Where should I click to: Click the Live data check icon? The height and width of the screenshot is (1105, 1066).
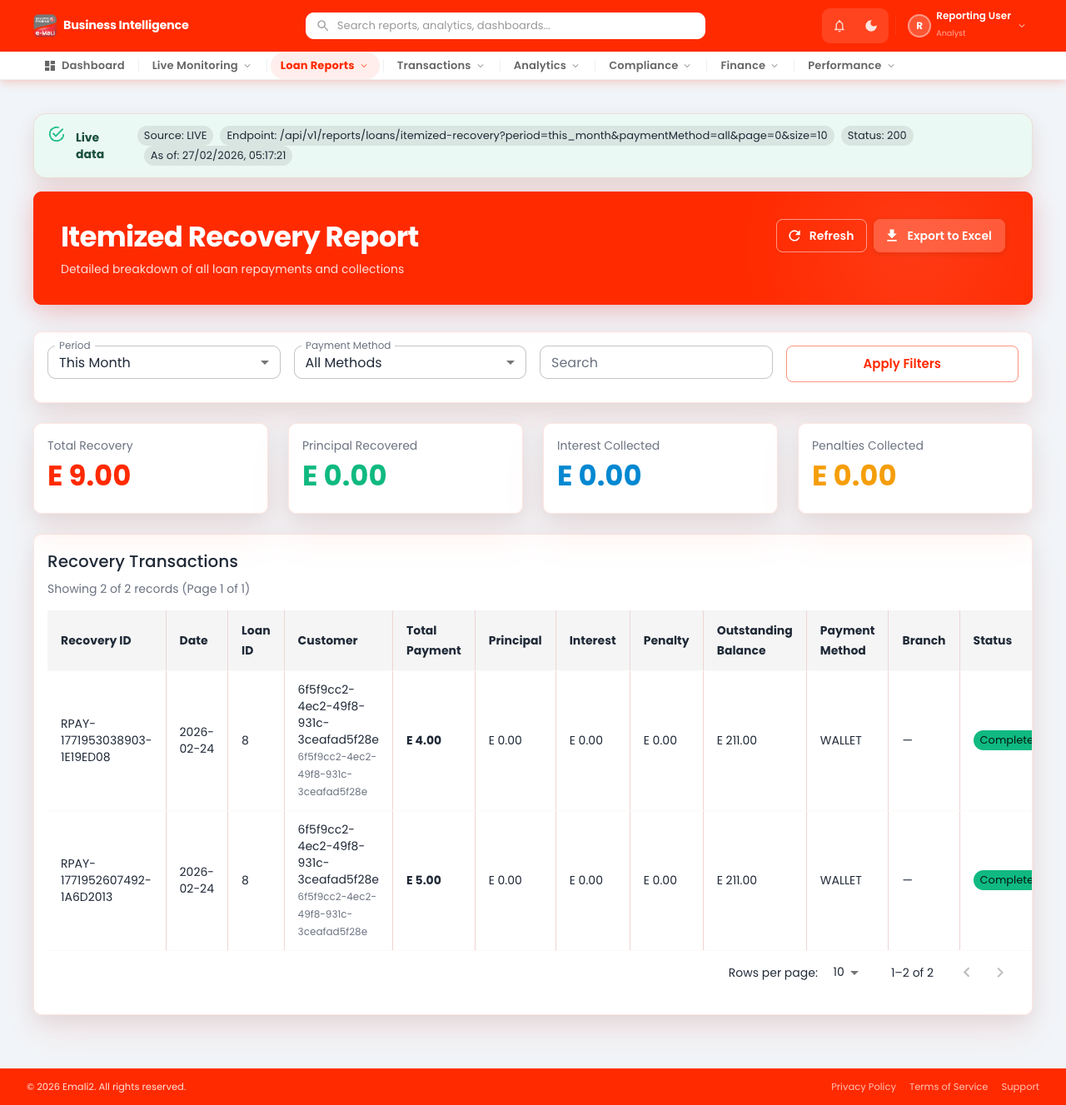tap(57, 134)
